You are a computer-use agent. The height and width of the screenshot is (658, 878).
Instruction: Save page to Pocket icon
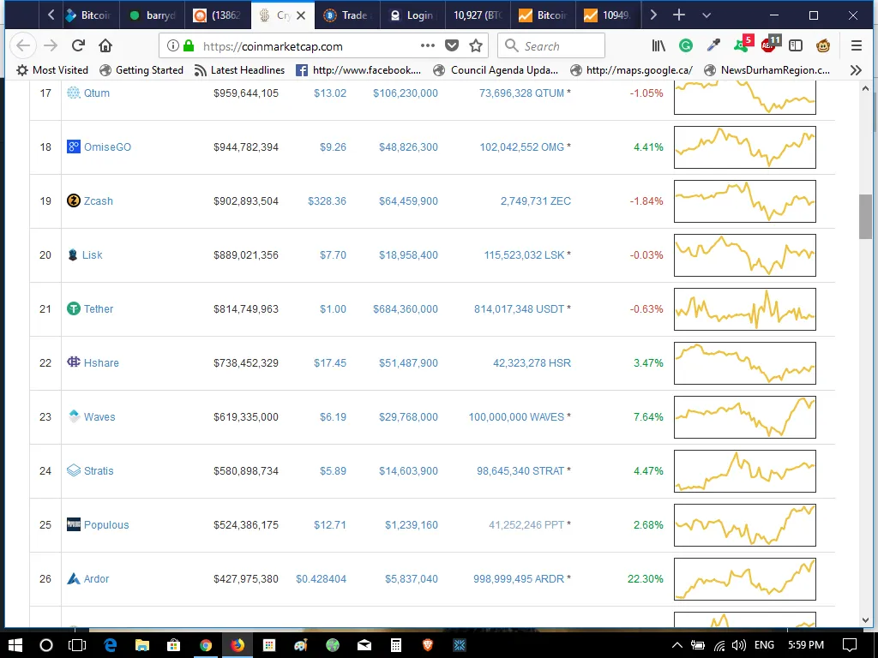452,46
